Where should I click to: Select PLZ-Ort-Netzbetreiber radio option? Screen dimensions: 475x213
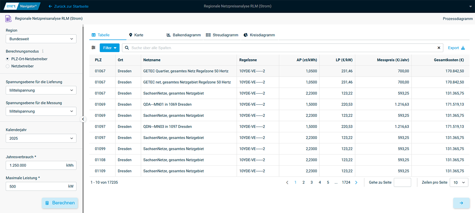tap(8, 59)
